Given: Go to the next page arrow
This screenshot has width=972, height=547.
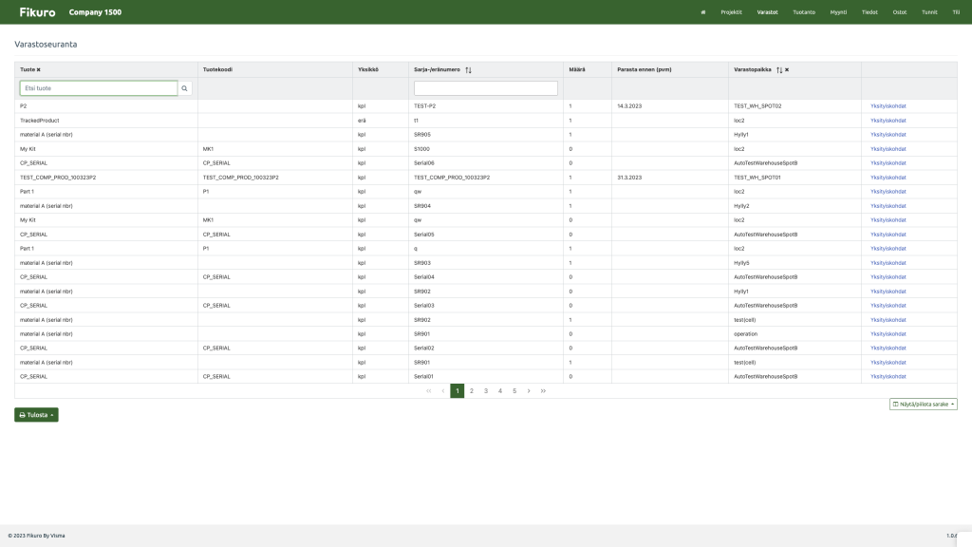Looking at the screenshot, I should click(529, 391).
